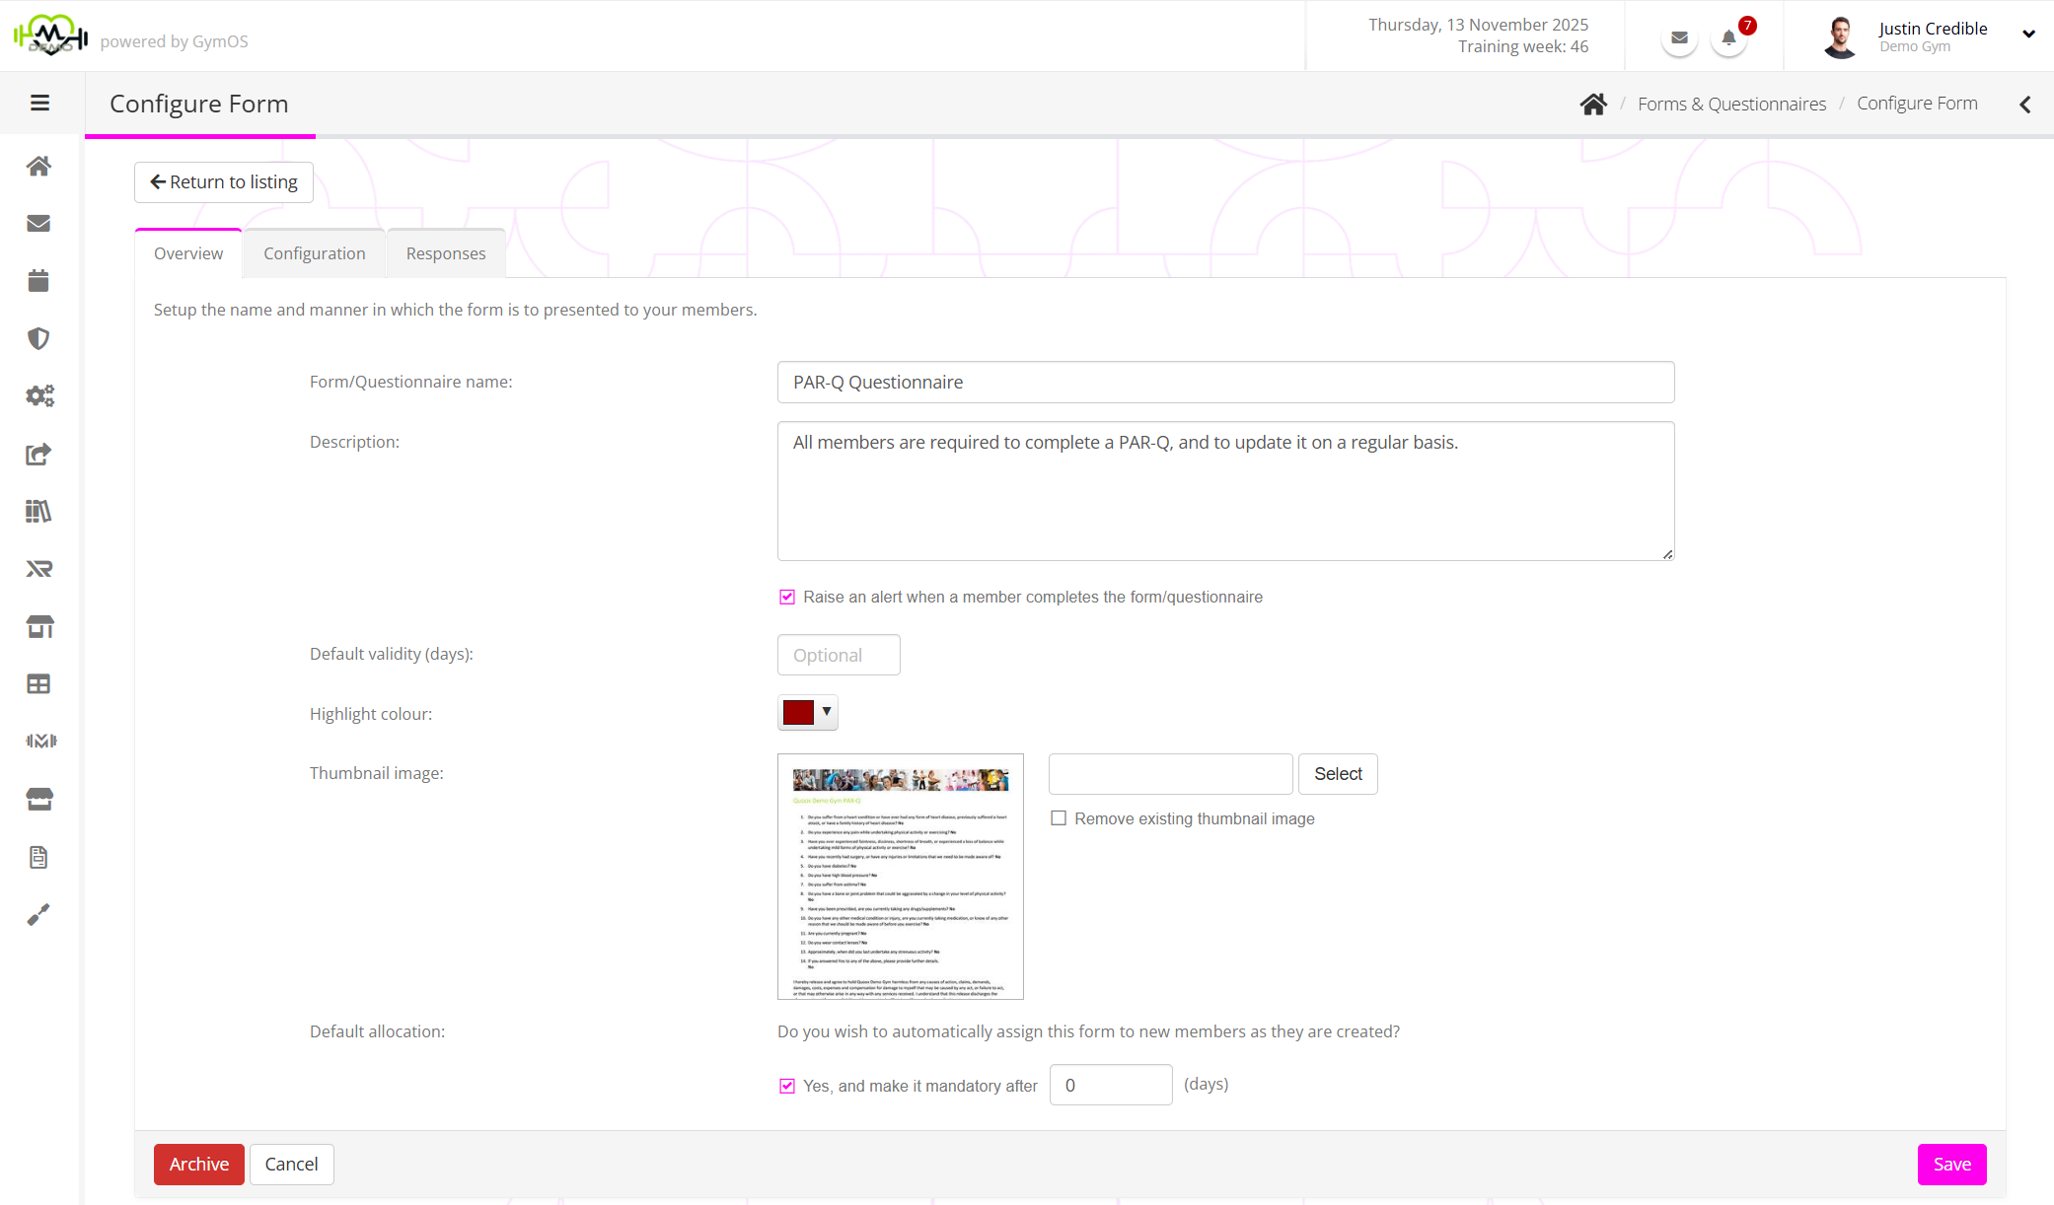Toggle raise alert on completion checkbox
The width and height of the screenshot is (2054, 1205).
(x=787, y=598)
